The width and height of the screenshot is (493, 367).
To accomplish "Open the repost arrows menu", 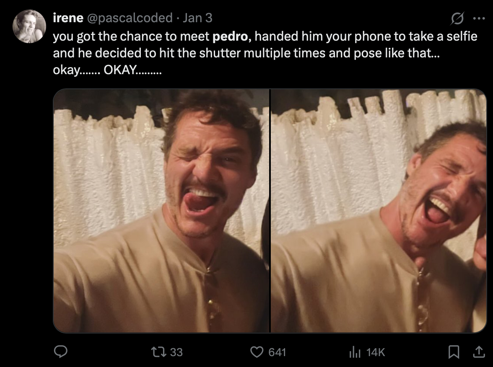I will [x=161, y=352].
